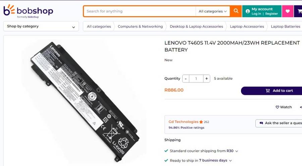302x166 pixels.
Task: Increase quantity with plus button
Action: pos(207,78)
